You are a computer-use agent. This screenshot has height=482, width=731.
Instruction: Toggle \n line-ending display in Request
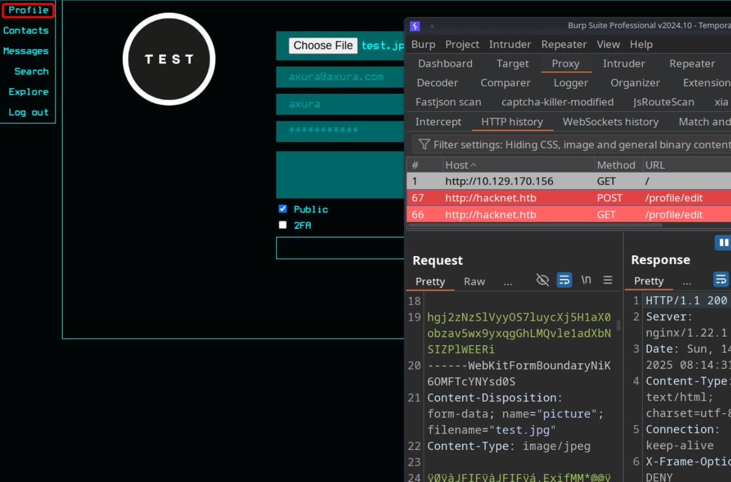click(x=586, y=280)
